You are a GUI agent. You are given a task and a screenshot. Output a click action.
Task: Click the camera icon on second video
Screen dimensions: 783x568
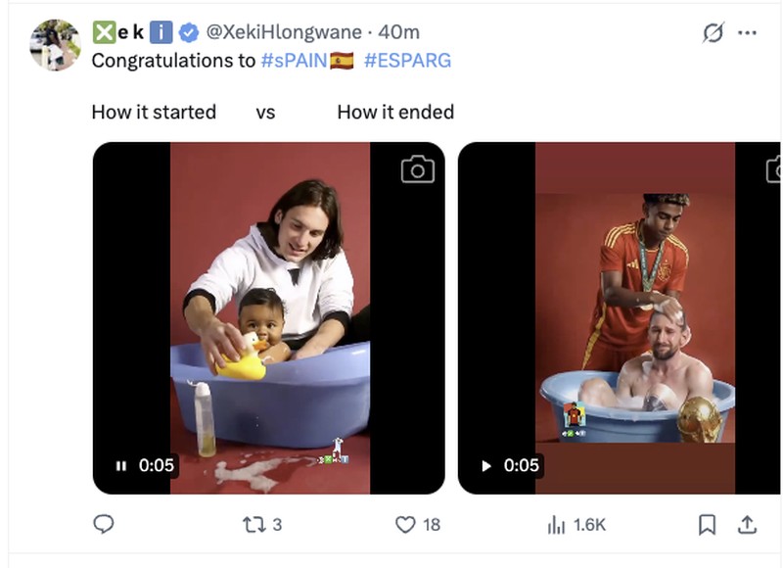[773, 169]
